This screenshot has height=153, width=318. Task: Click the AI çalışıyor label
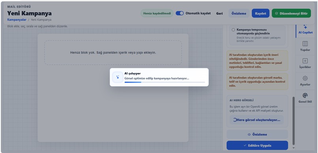pos(133,73)
